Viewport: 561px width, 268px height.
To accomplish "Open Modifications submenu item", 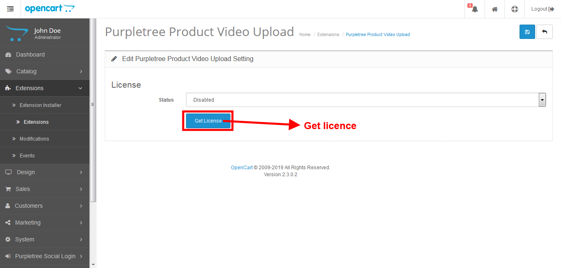I will coord(45,139).
